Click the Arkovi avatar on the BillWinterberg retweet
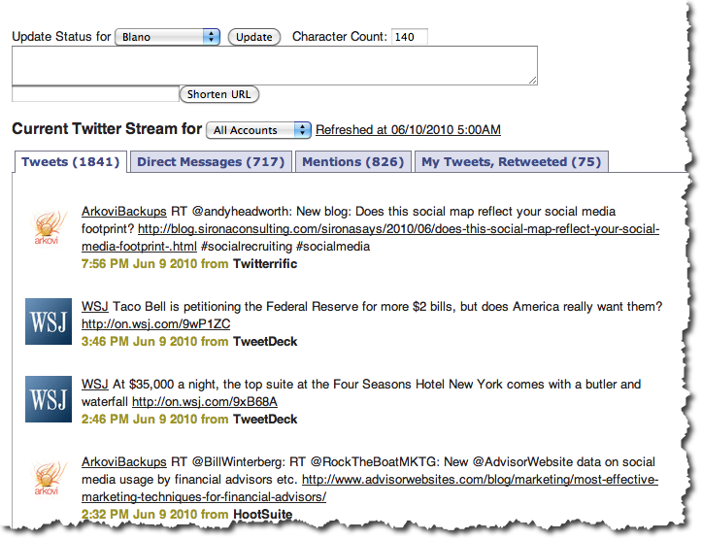 49,478
